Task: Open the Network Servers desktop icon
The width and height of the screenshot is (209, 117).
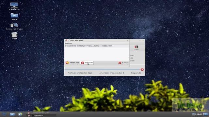Action: [x=14, y=26]
